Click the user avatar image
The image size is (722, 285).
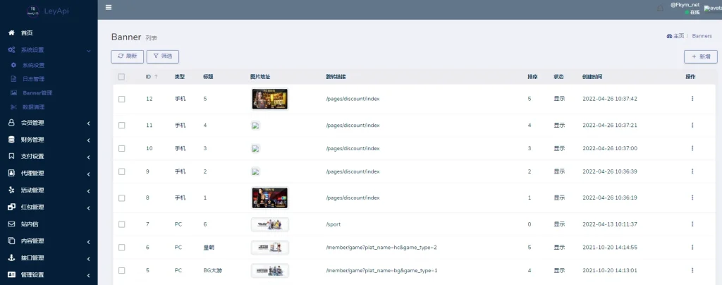click(711, 8)
